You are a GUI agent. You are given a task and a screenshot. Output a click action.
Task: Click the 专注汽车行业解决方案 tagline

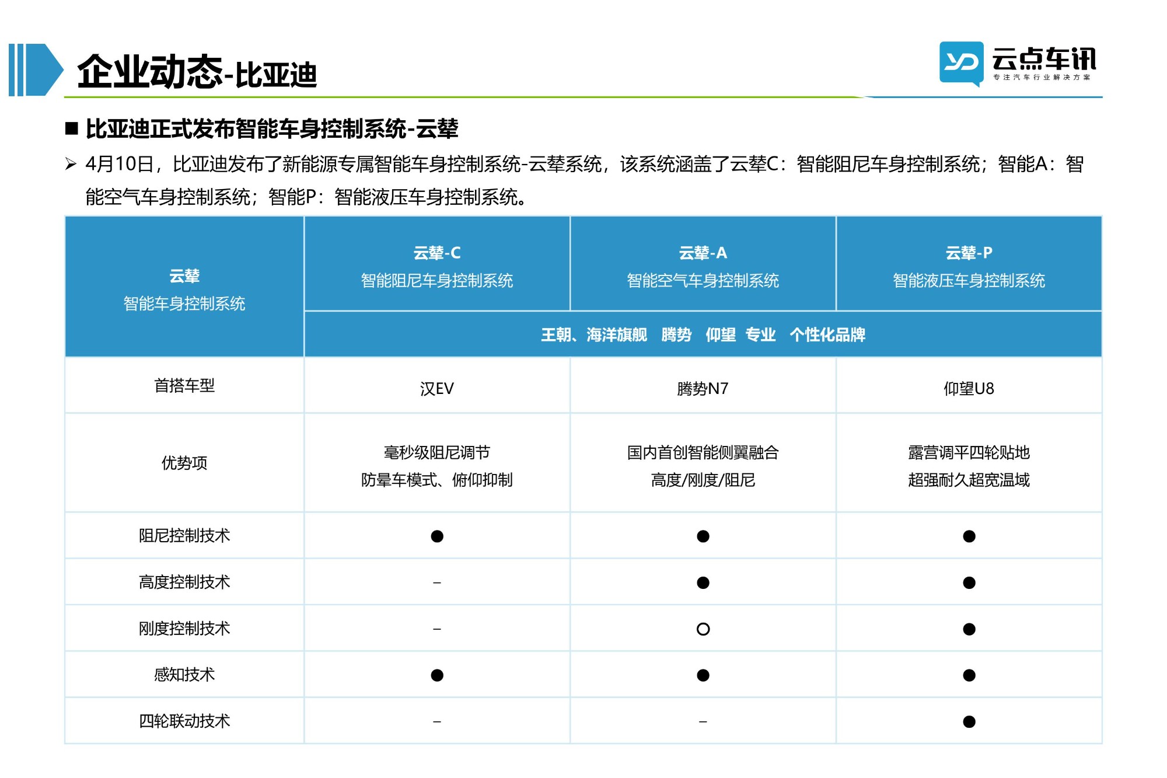coord(1042,77)
